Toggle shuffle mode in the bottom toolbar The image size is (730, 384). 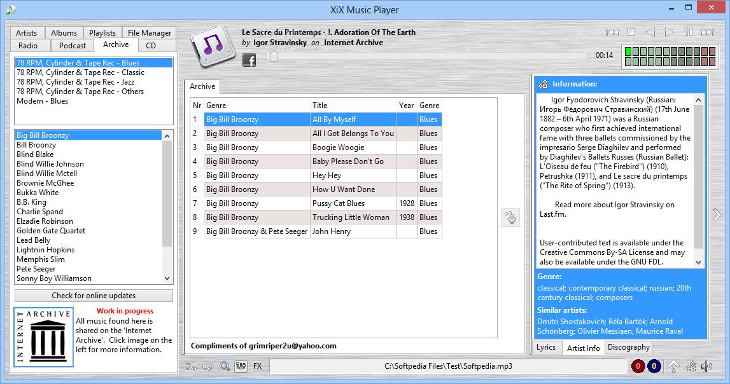[x=192, y=366]
